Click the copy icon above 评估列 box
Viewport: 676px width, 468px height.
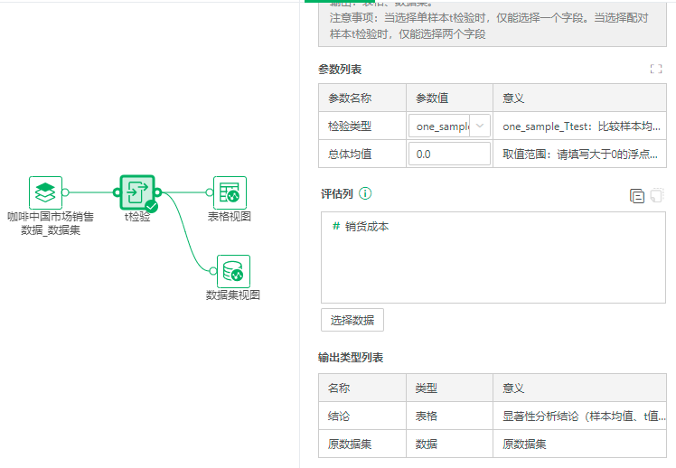637,195
